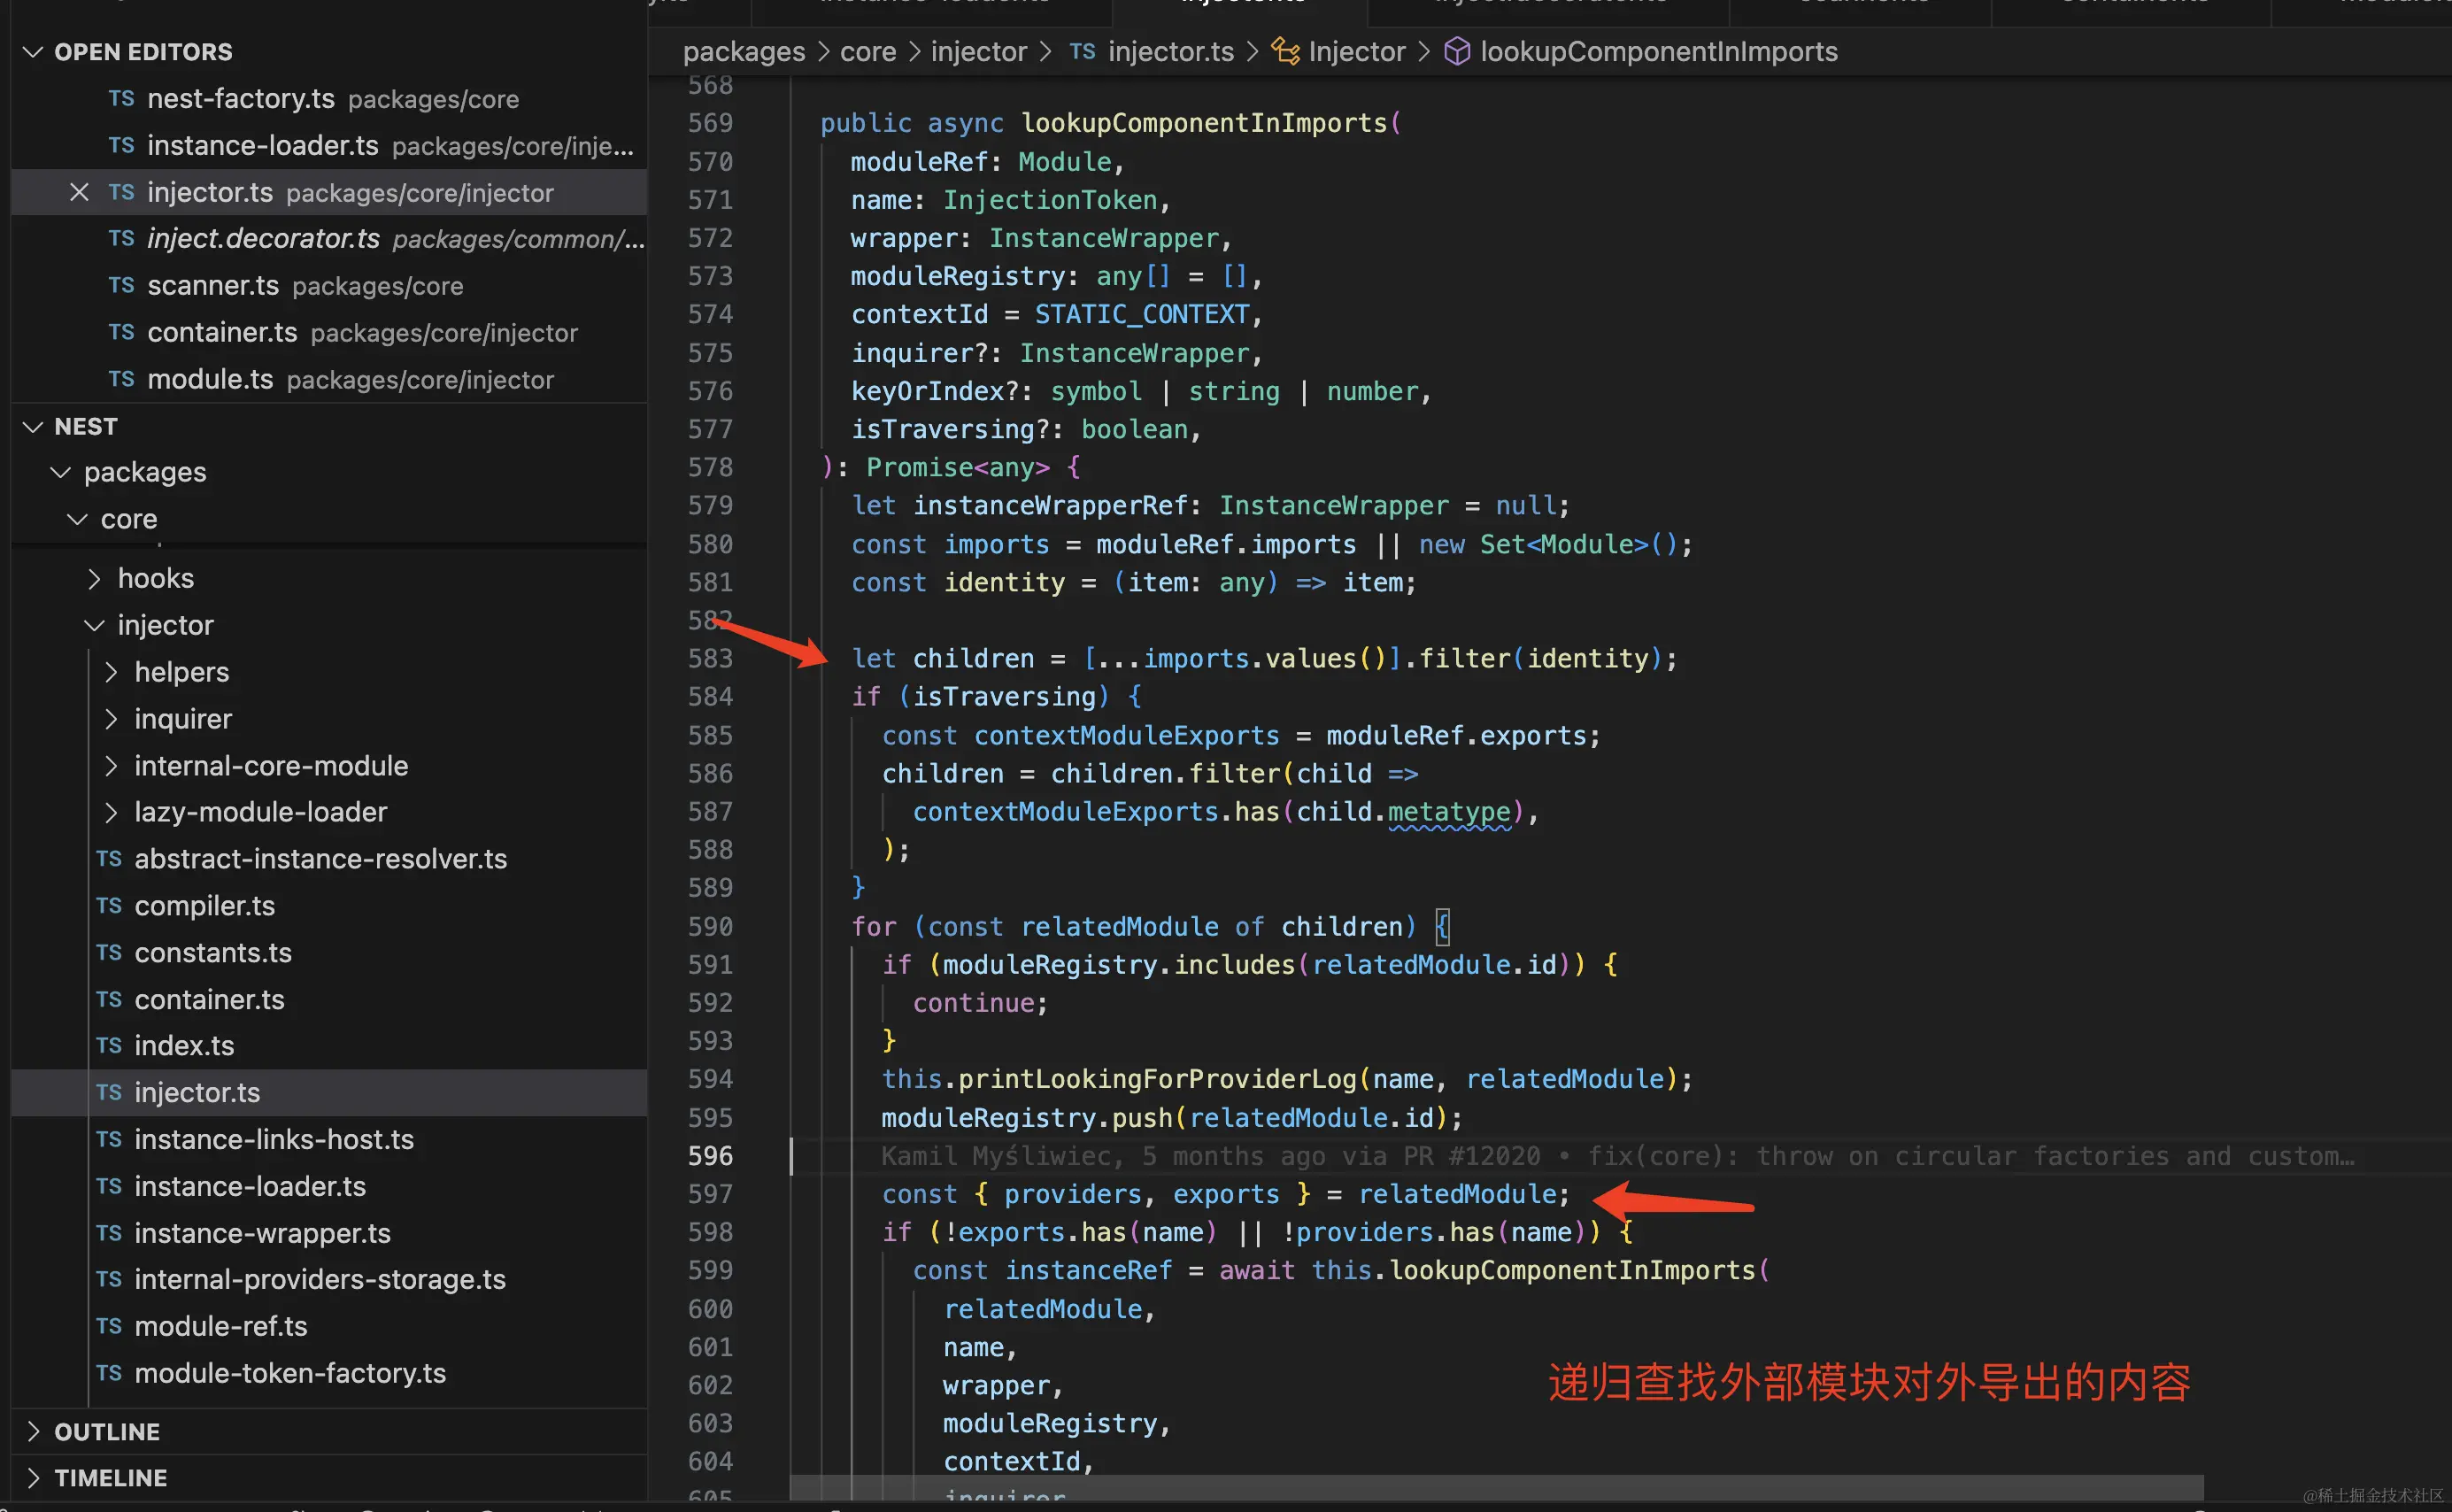Screen dimensions: 2452x1512
Task: Click the lookupComponentInImports method symbol icon
Action: [1457, 51]
